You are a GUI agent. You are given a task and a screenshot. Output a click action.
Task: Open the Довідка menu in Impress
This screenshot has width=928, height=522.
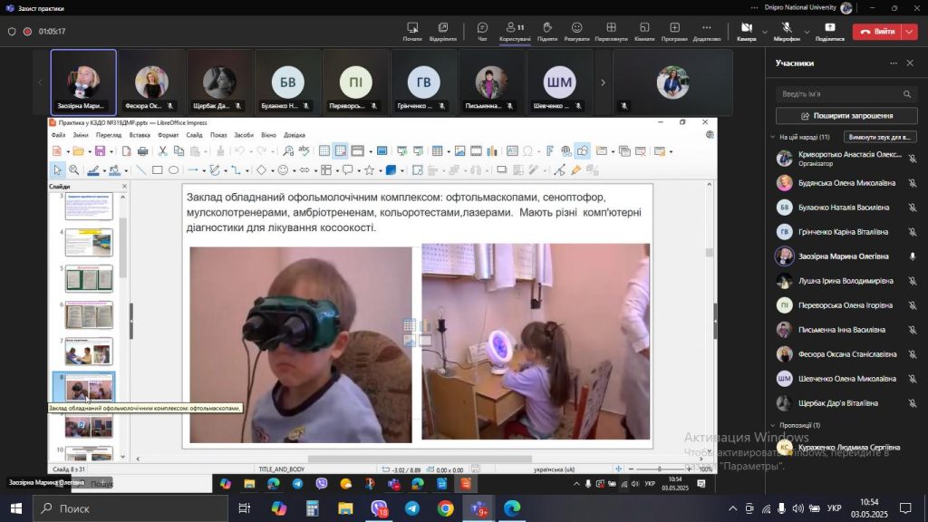(295, 135)
